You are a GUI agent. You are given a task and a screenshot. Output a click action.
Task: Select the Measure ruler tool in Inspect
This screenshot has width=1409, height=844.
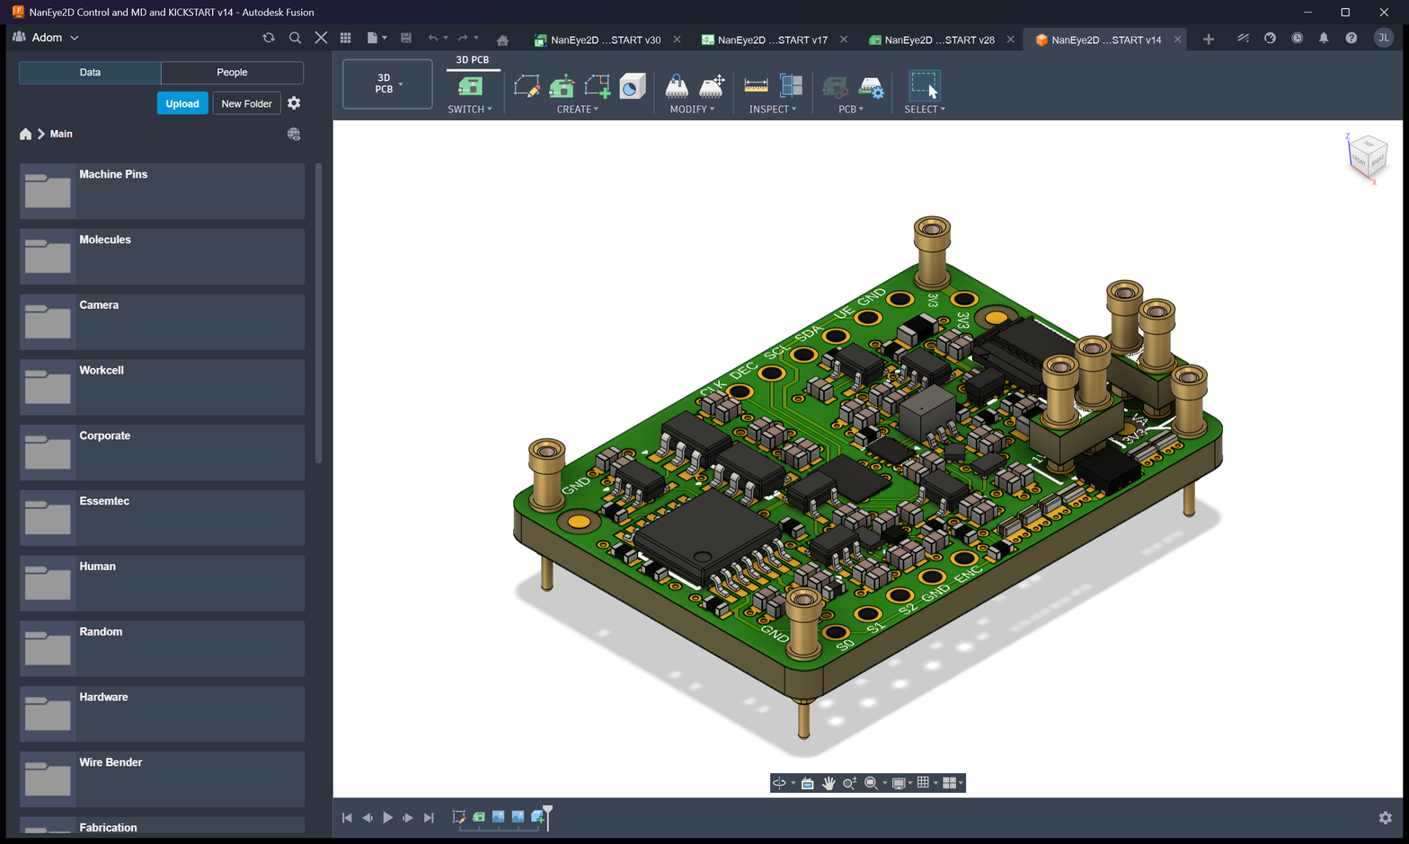757,86
